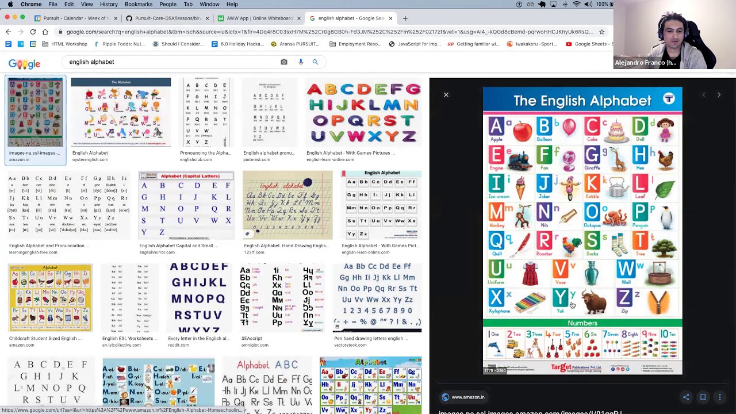Open the View menu
The width and height of the screenshot is (736, 414).
(x=87, y=4)
